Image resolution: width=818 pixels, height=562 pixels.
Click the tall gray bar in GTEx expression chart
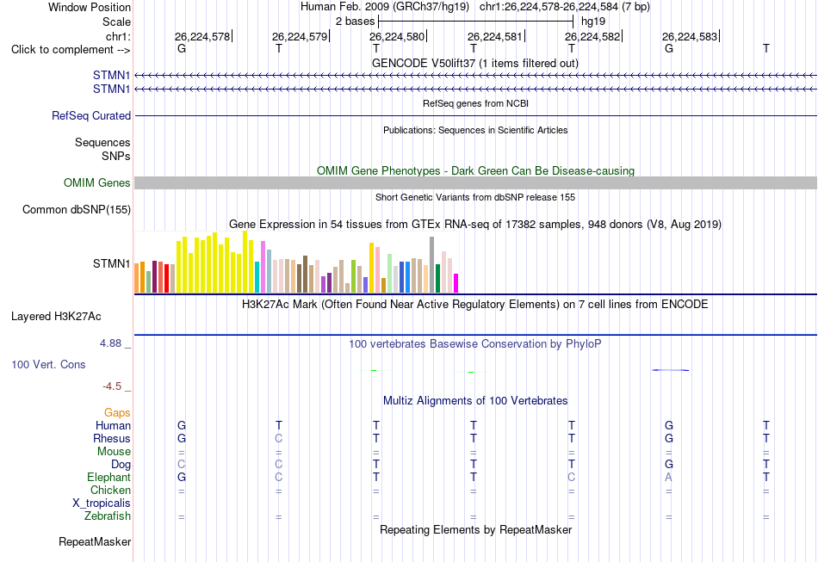tap(432, 265)
